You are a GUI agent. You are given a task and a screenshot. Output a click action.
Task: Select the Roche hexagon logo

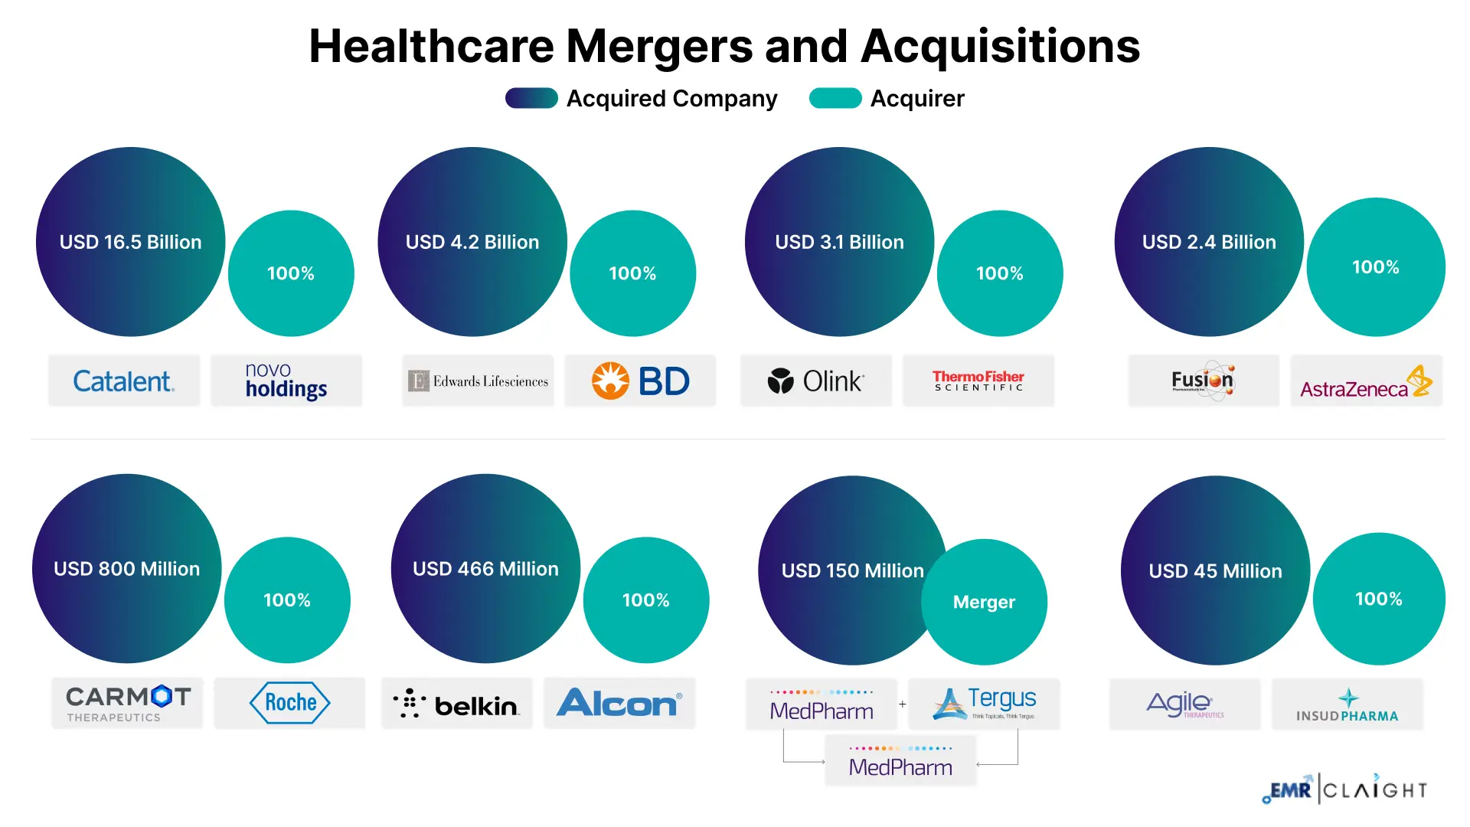click(x=289, y=702)
